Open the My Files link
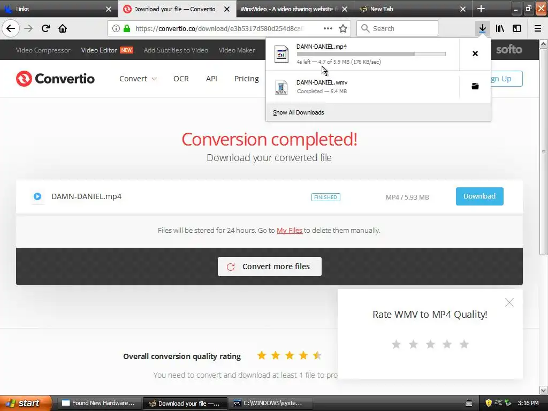Viewport: 548px width, 411px height. (290, 230)
